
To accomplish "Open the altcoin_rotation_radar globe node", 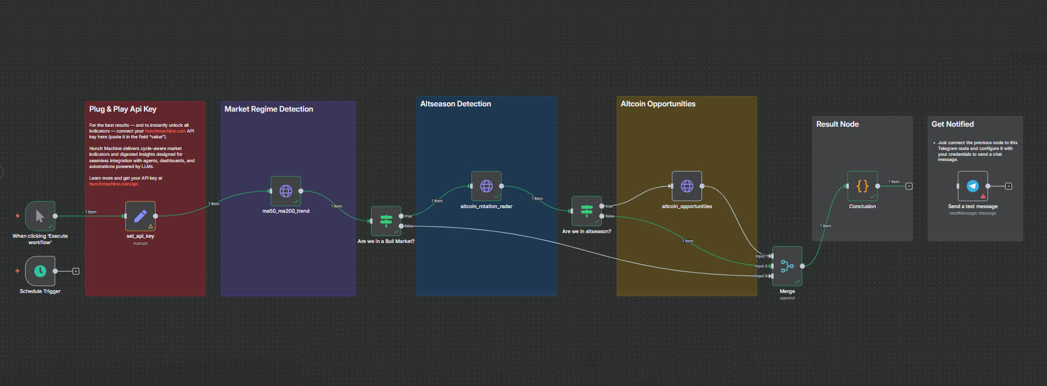I will (x=486, y=186).
